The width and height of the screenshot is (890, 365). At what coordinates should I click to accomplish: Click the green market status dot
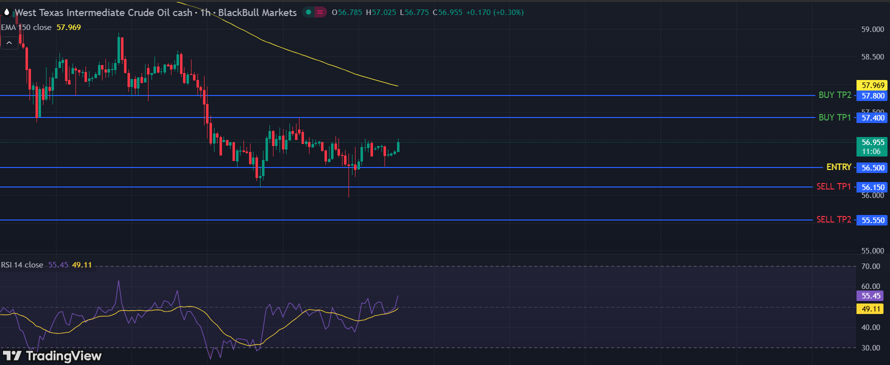pyautogui.click(x=308, y=12)
